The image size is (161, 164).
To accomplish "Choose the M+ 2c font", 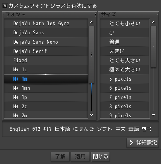I will coord(46,107).
